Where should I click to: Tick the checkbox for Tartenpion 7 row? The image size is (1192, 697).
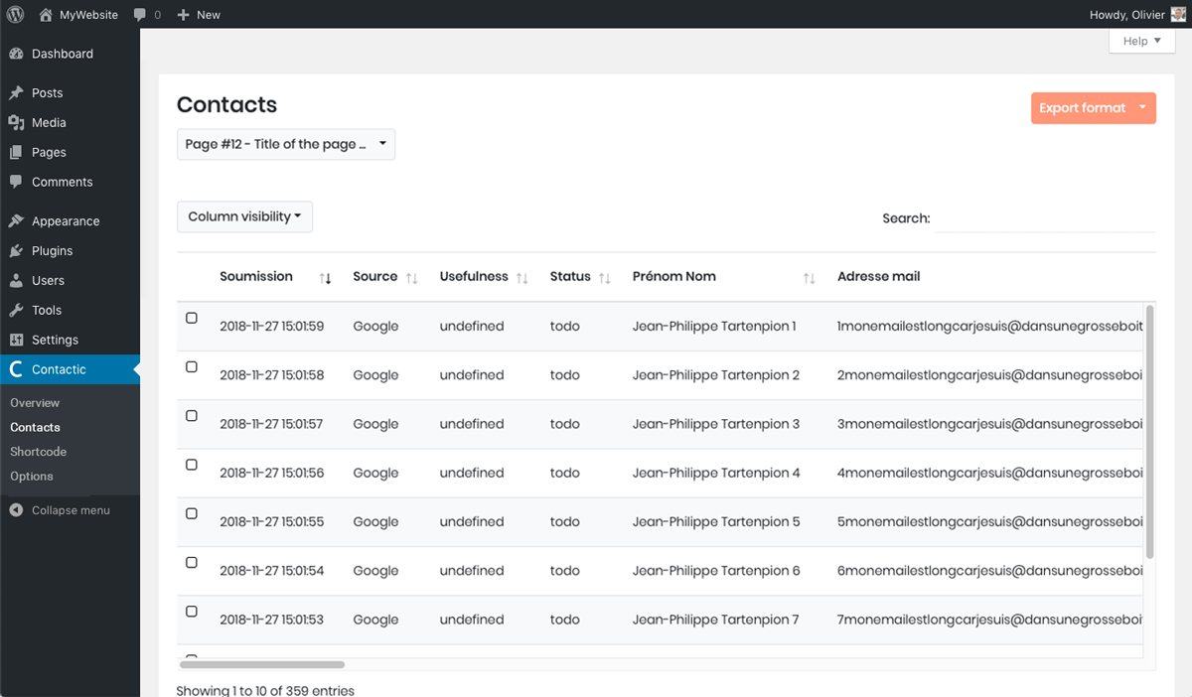point(192,612)
